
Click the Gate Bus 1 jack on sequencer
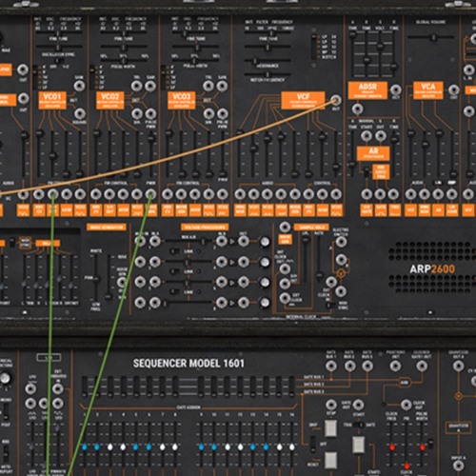pyautogui.click(x=331, y=366)
